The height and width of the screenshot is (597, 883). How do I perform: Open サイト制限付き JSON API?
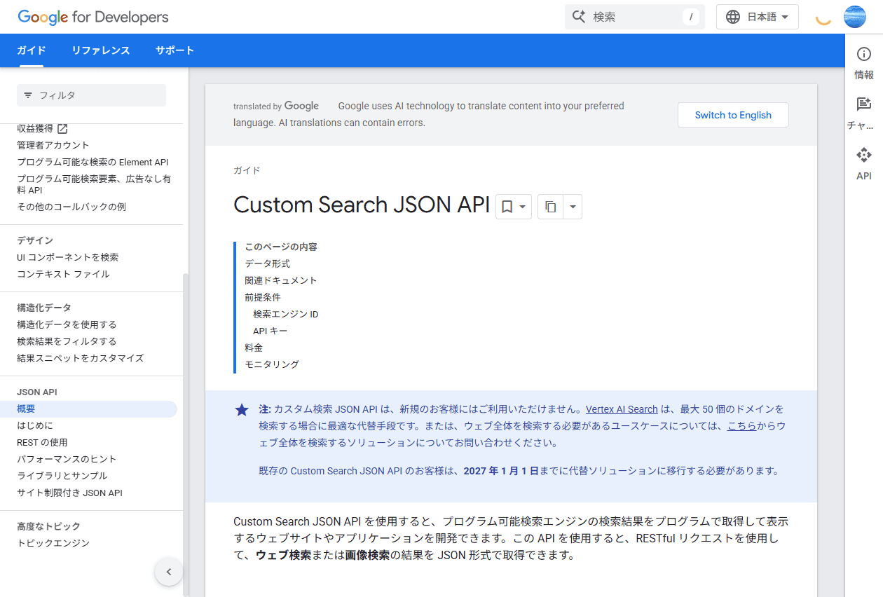(69, 493)
